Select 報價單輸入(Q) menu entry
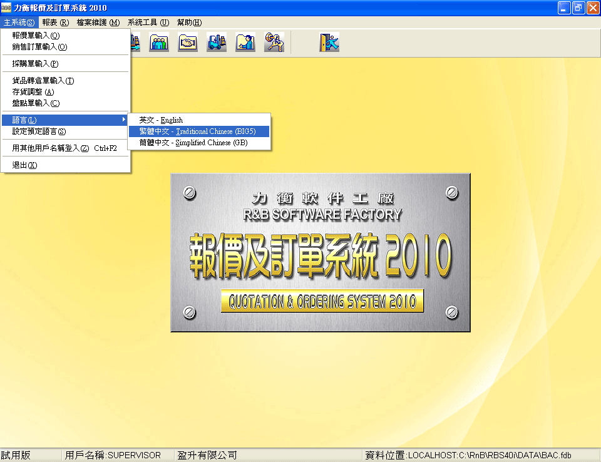Viewport: 601px width, 462px height. pyautogui.click(x=66, y=36)
